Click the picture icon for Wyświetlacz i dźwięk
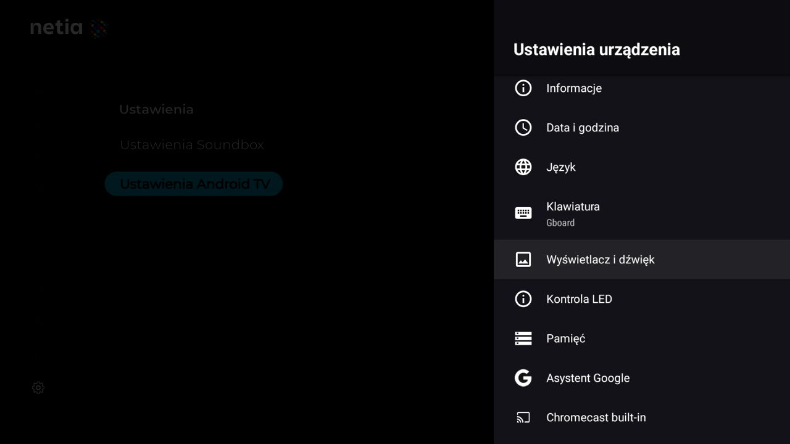The image size is (790, 444). point(523,260)
